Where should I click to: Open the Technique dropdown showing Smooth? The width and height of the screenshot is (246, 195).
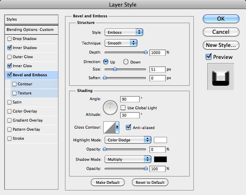121,43
